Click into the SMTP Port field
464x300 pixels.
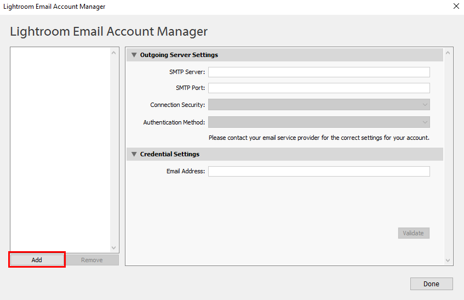tap(318, 88)
